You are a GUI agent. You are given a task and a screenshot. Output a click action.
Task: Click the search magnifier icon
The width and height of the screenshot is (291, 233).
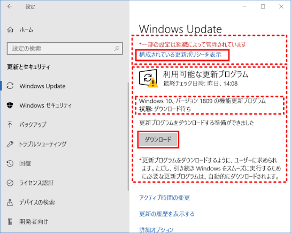pos(117,49)
